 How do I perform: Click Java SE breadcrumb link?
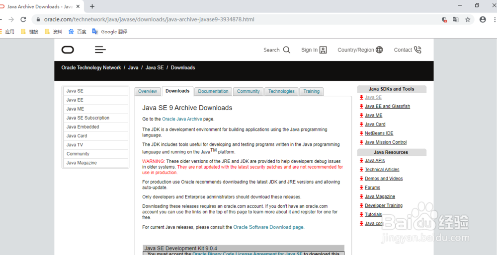coord(155,67)
